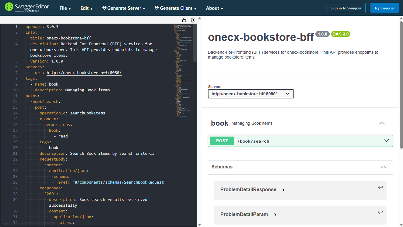Open the Generate Server menu
This screenshot has width=403, height=227.
click(124, 8)
